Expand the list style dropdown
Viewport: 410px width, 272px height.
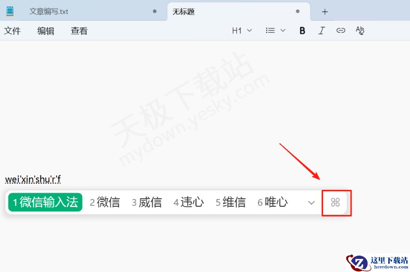coord(275,30)
